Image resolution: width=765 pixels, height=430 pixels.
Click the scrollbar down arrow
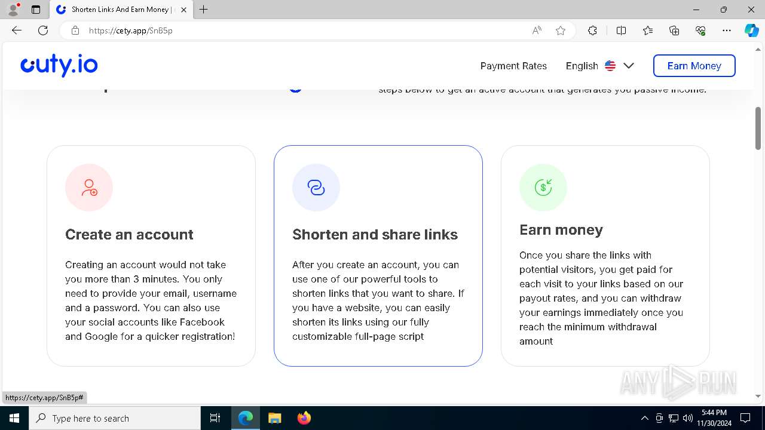[758, 396]
